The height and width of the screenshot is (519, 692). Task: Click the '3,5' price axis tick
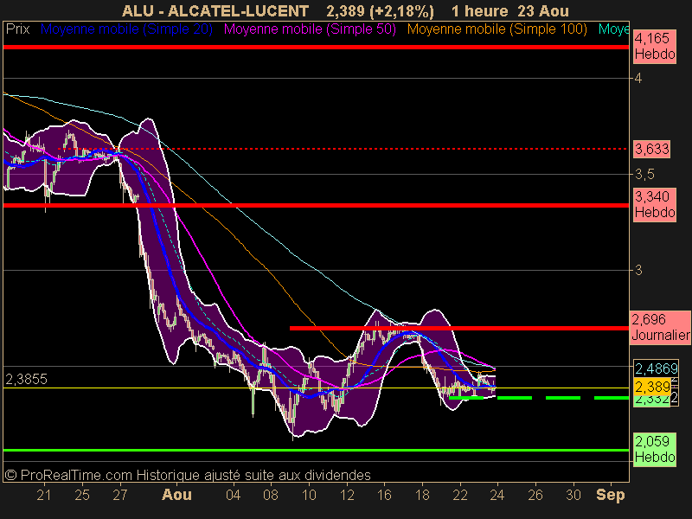pyautogui.click(x=644, y=175)
